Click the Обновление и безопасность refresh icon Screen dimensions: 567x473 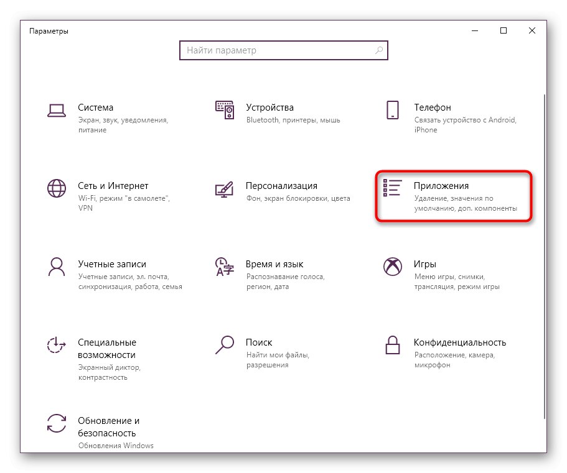tap(57, 423)
